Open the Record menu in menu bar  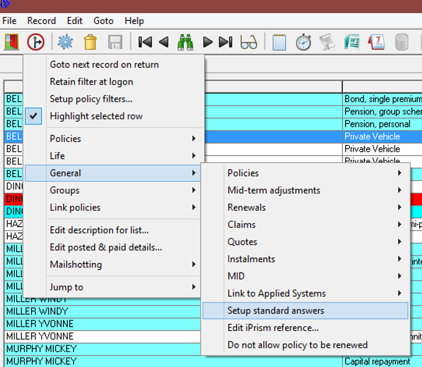pyautogui.click(x=41, y=21)
